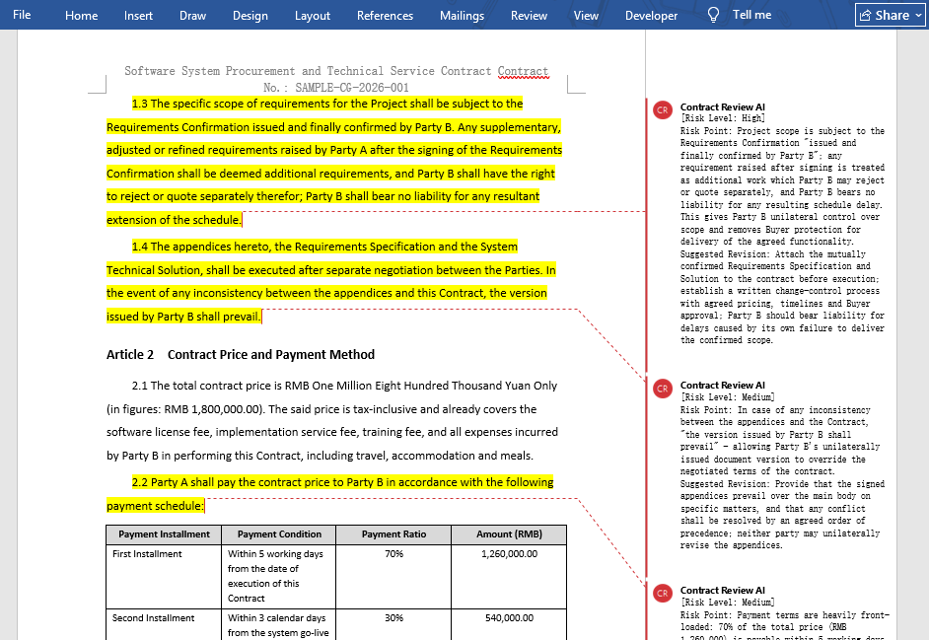
Task: Go to the Layout ribbon tab
Action: pos(313,16)
